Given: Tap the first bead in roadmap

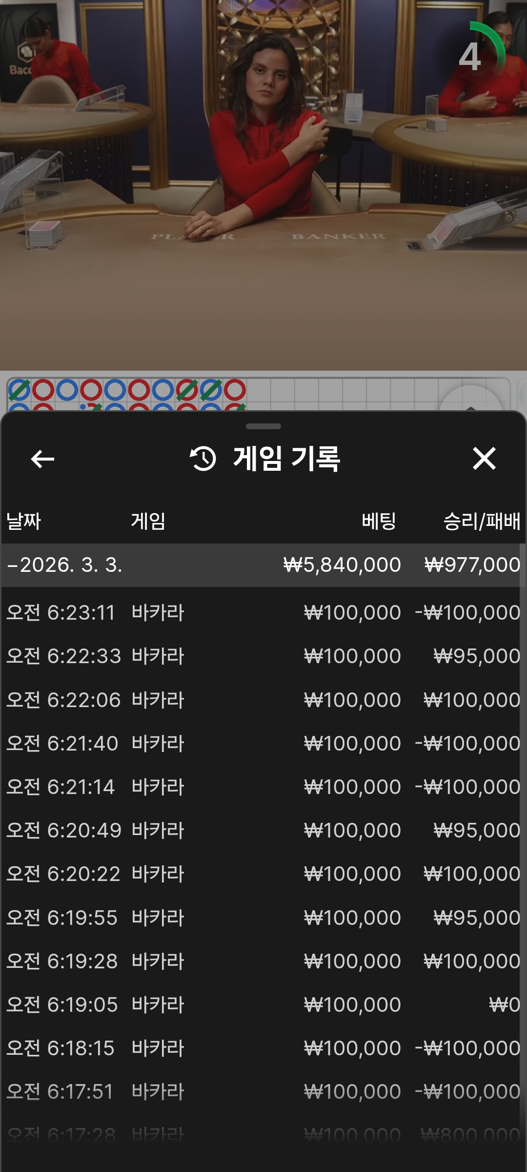Looking at the screenshot, I should [x=19, y=390].
